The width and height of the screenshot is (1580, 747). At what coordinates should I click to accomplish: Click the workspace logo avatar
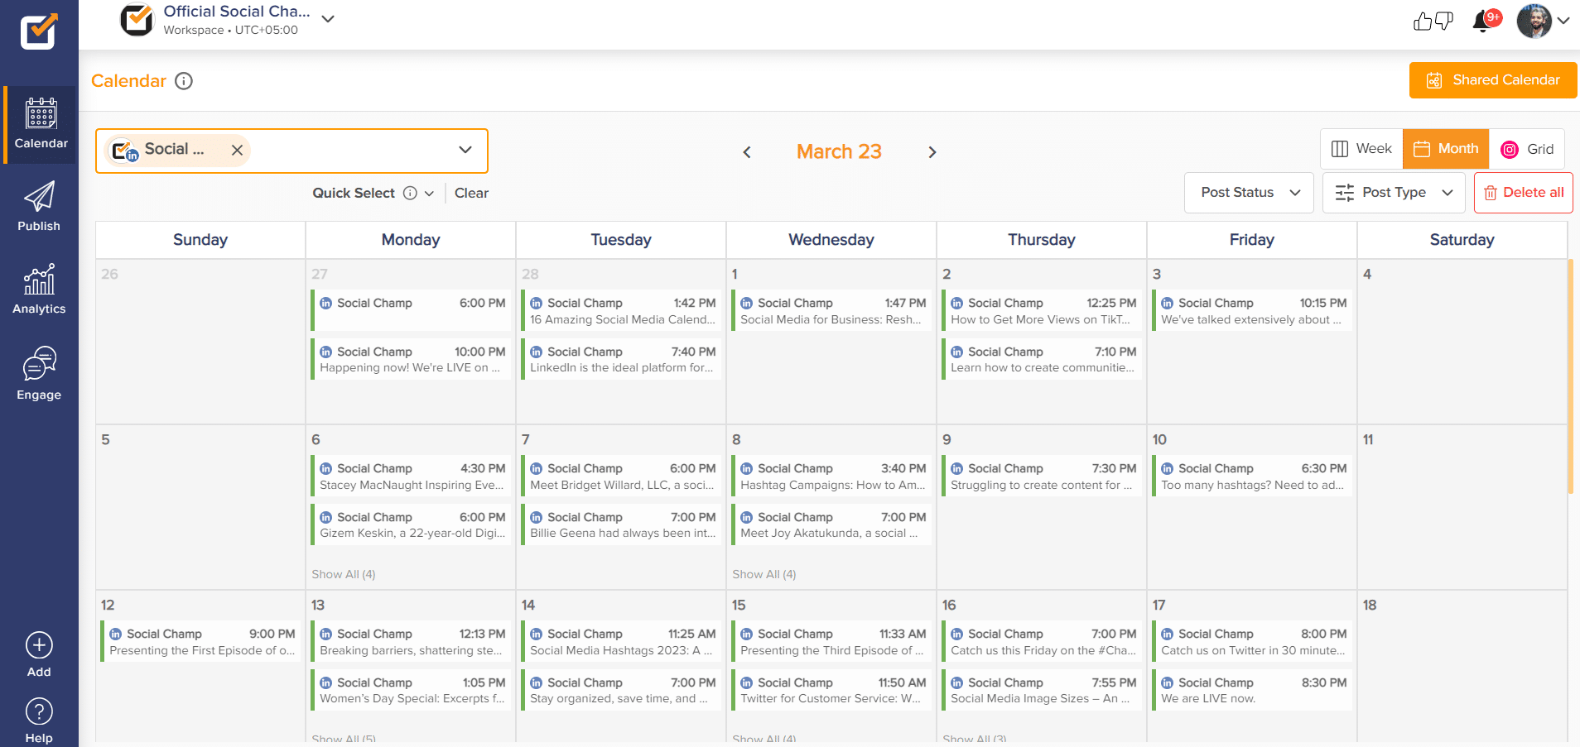coord(137,20)
